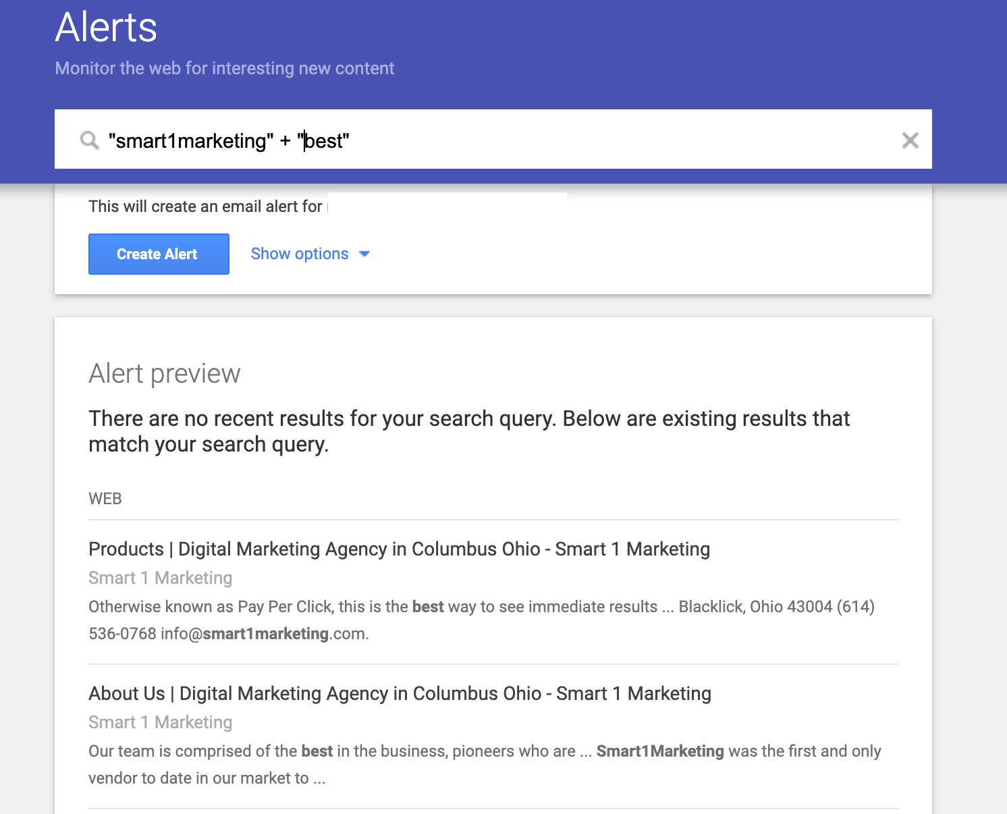The image size is (1007, 814).
Task: Click the Alert preview heading
Action: click(164, 373)
